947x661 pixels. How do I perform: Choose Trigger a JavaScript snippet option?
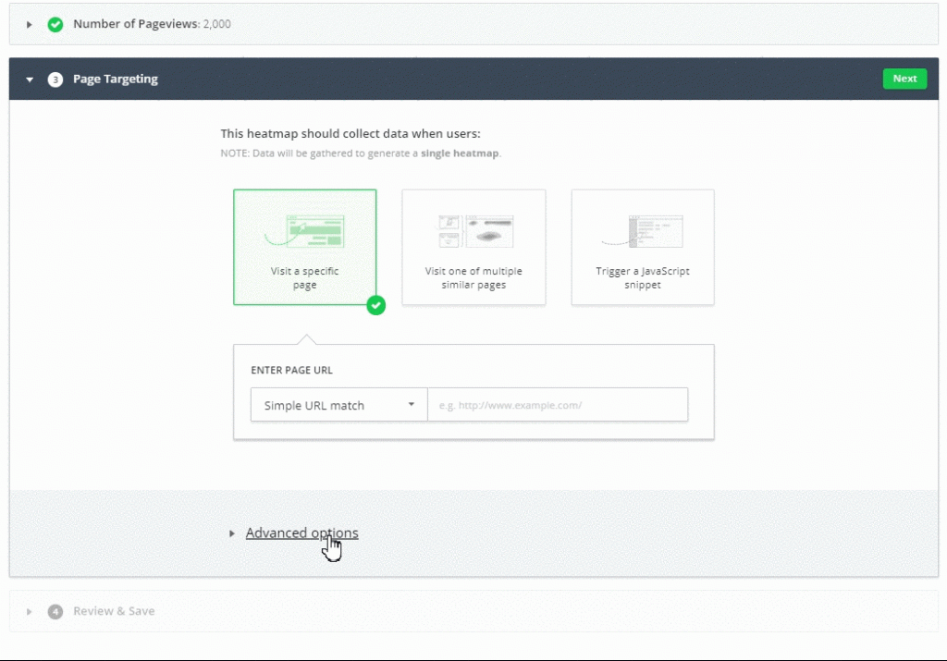pos(643,247)
